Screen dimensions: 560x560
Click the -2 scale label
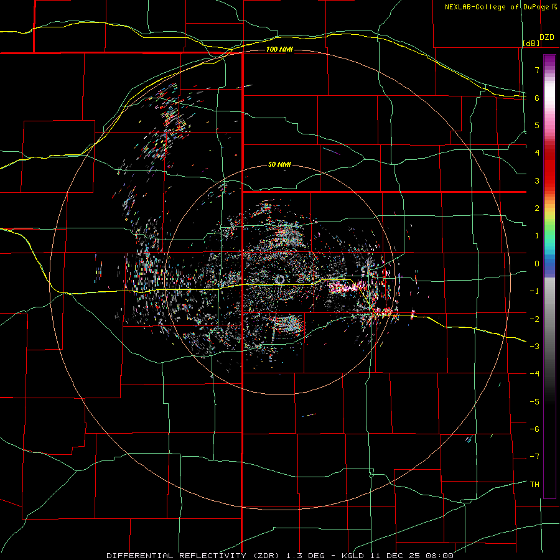tap(534, 319)
